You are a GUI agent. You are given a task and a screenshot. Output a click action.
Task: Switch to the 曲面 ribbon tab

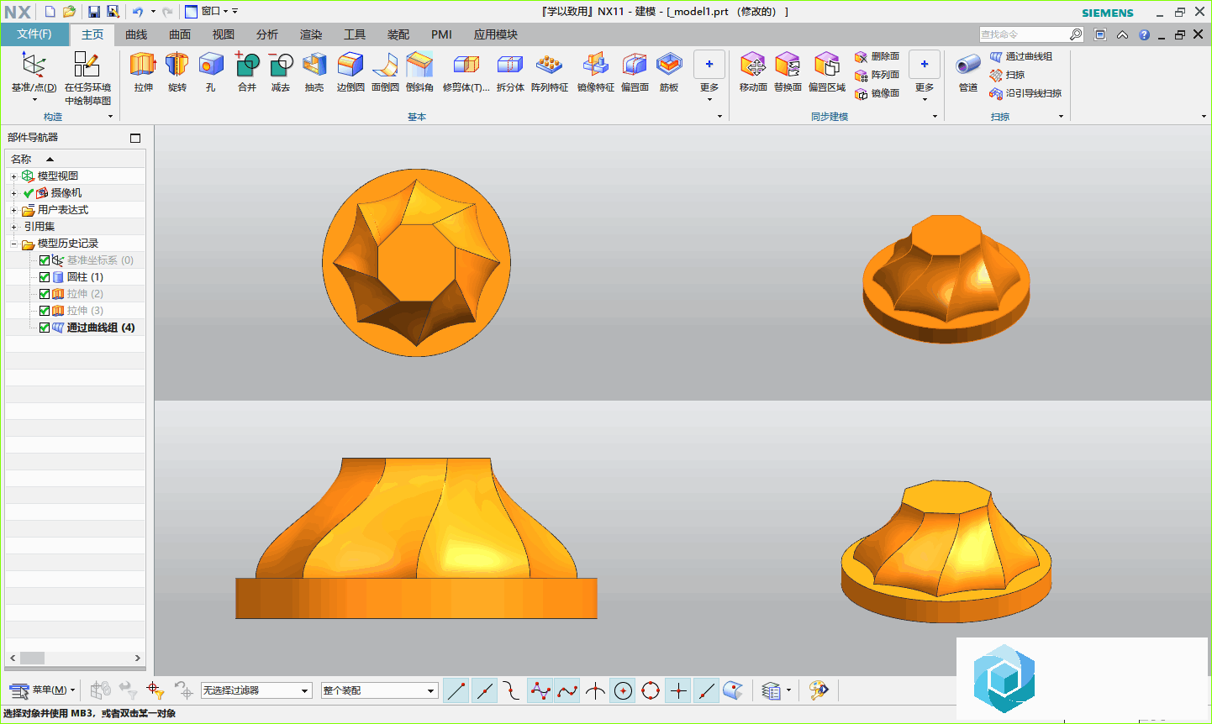pos(180,34)
